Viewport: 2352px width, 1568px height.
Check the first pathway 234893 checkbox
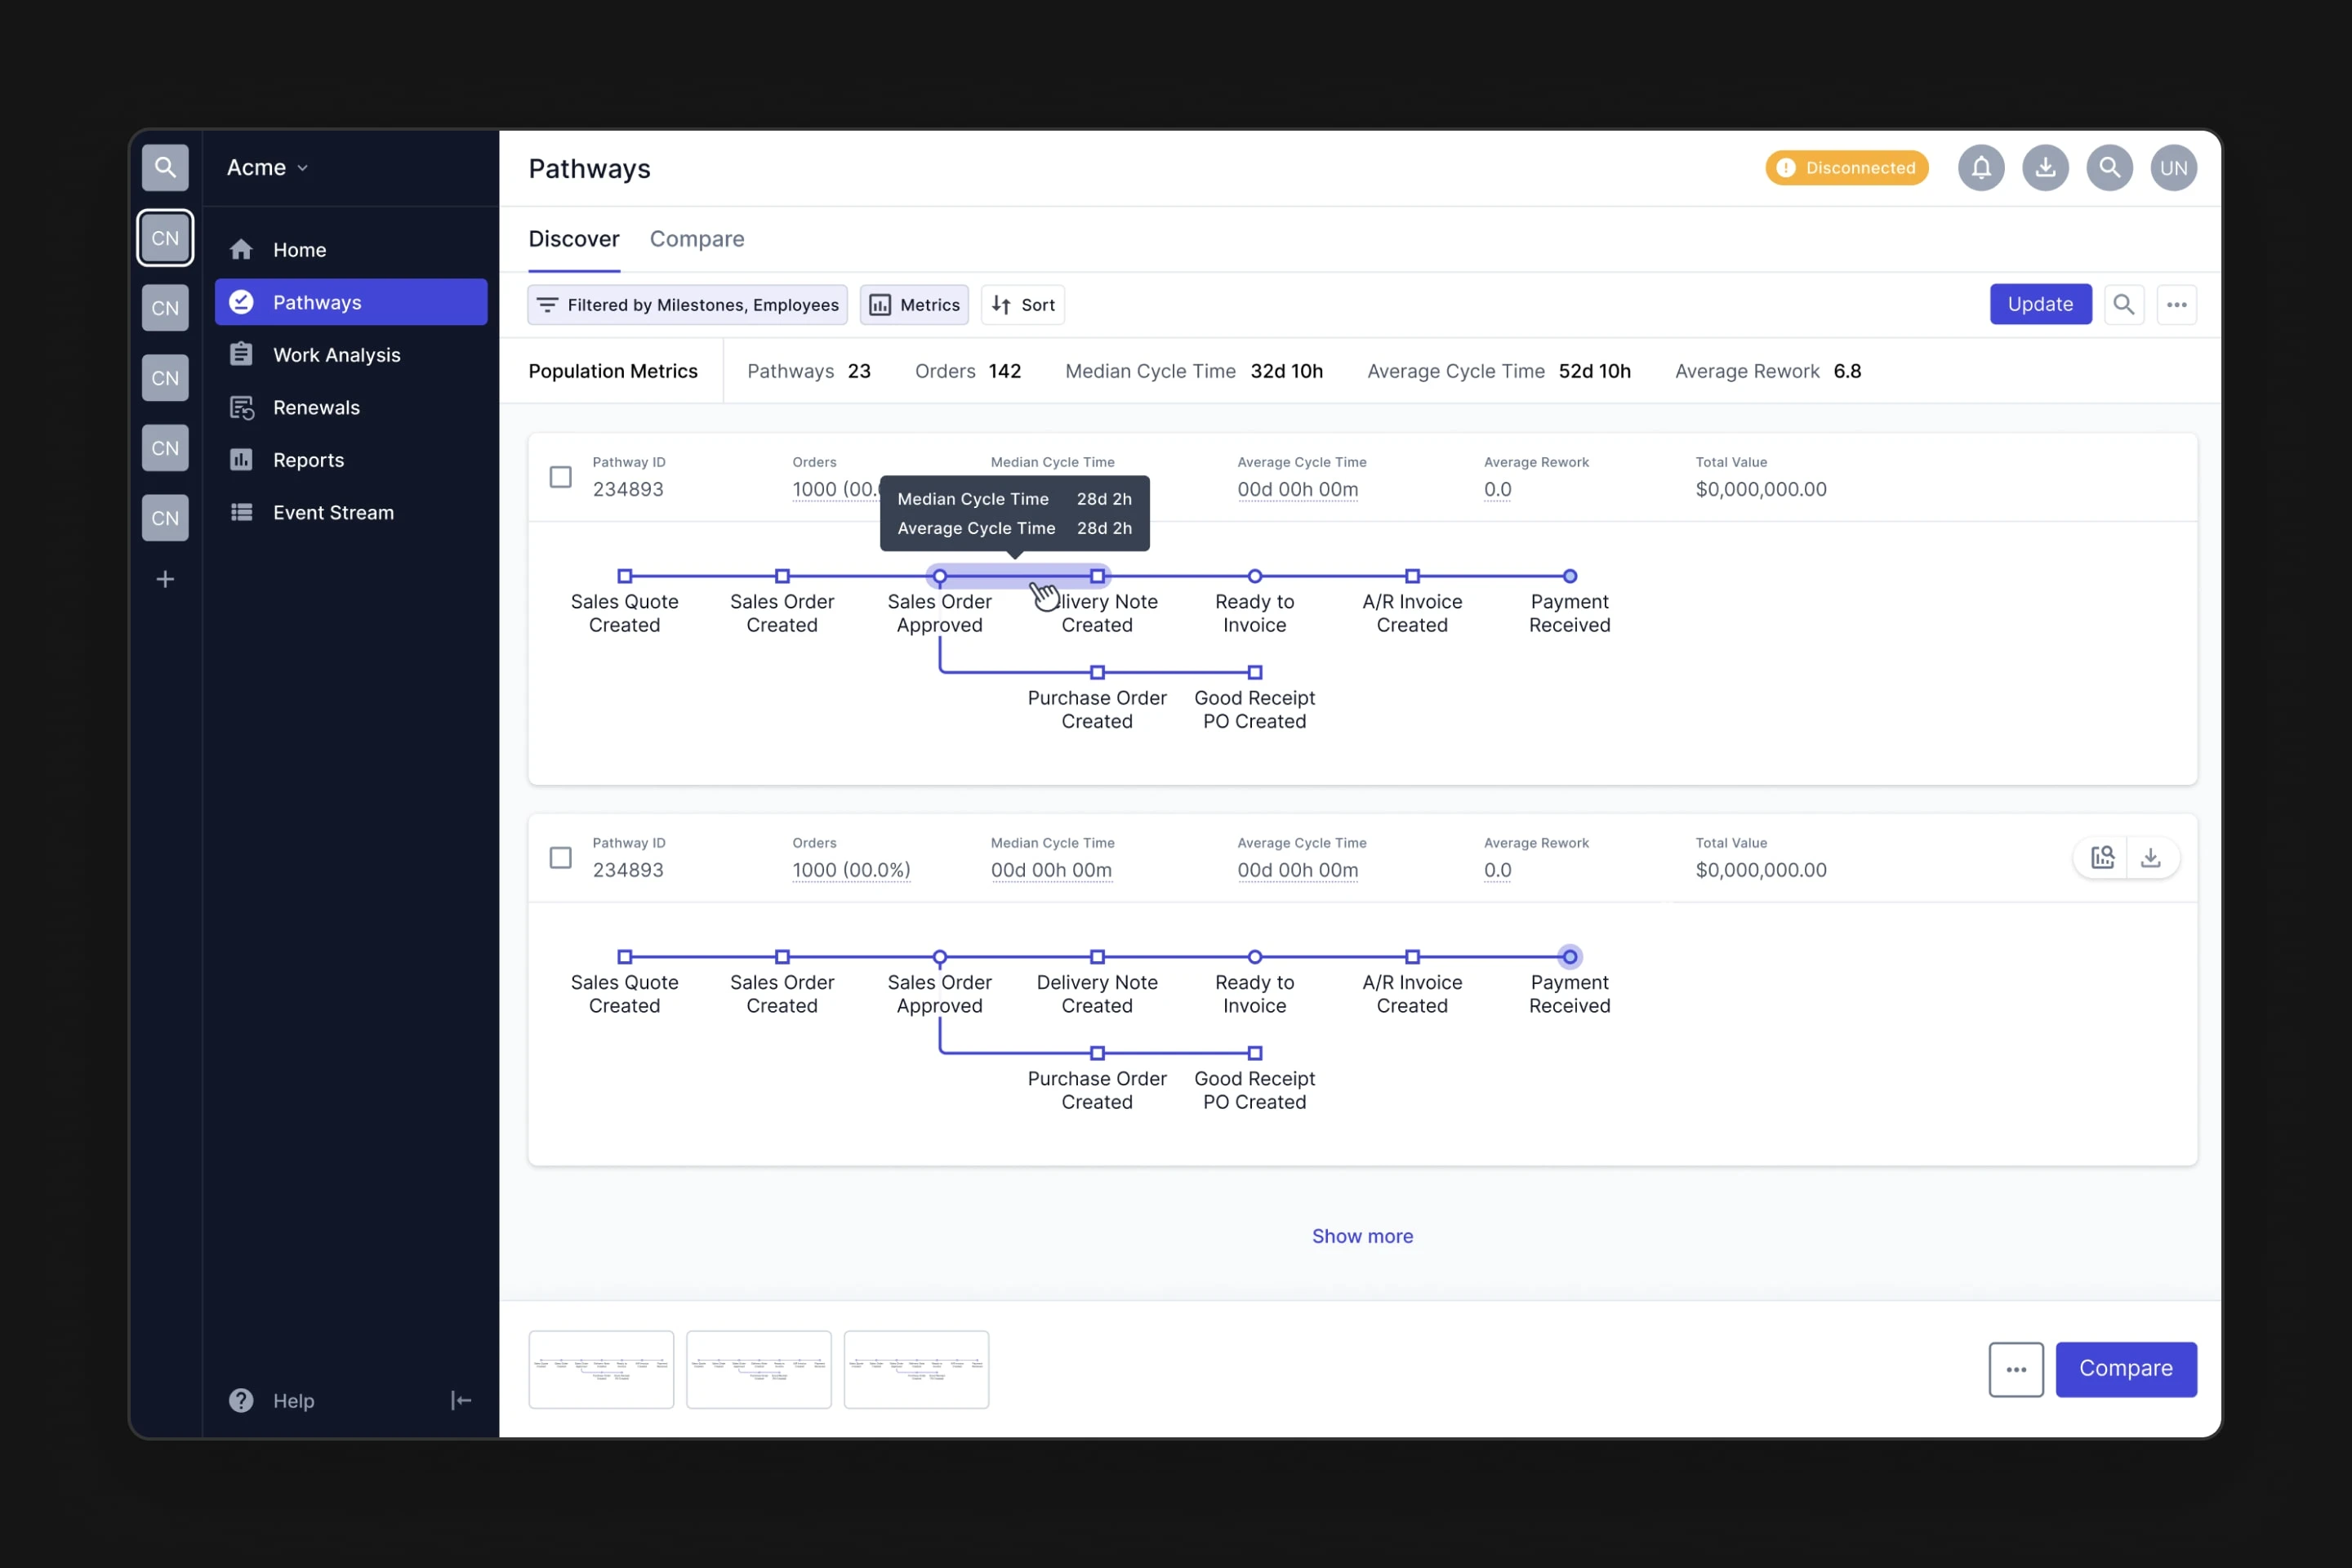click(561, 477)
